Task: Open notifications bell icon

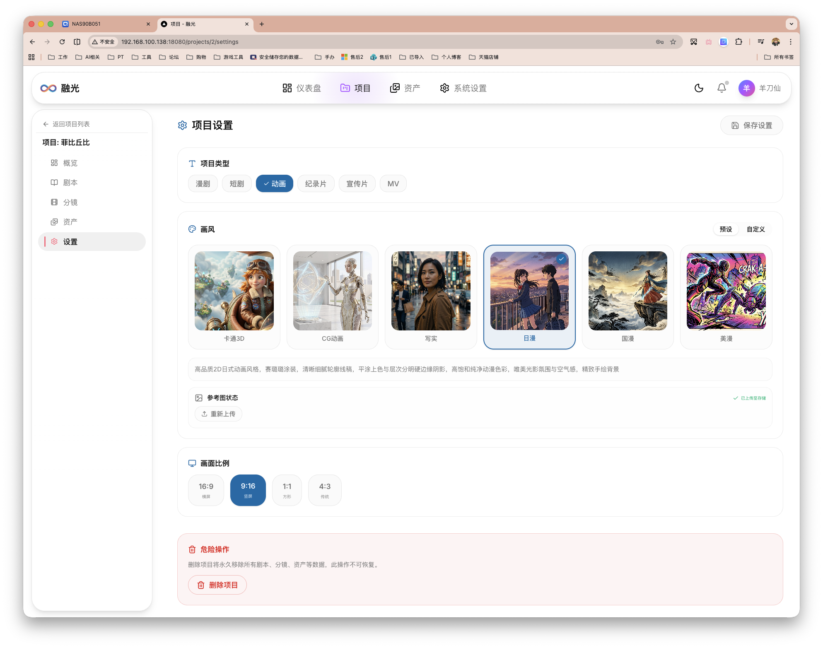Action: coord(722,88)
